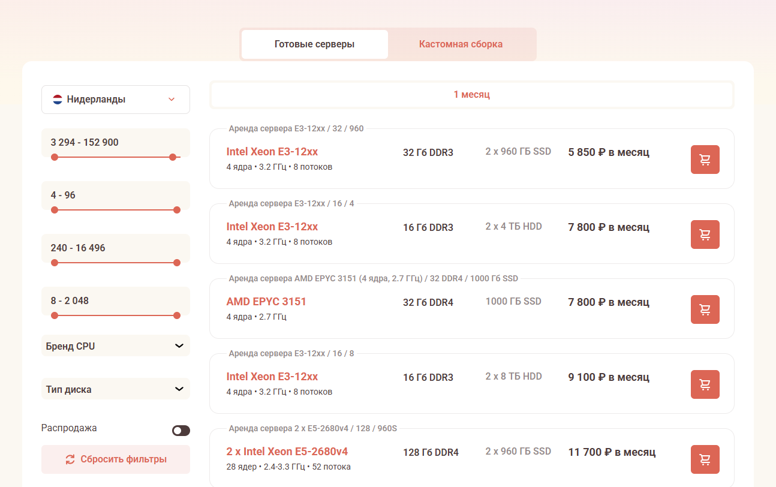Select the 1 месяц rental period

472,95
